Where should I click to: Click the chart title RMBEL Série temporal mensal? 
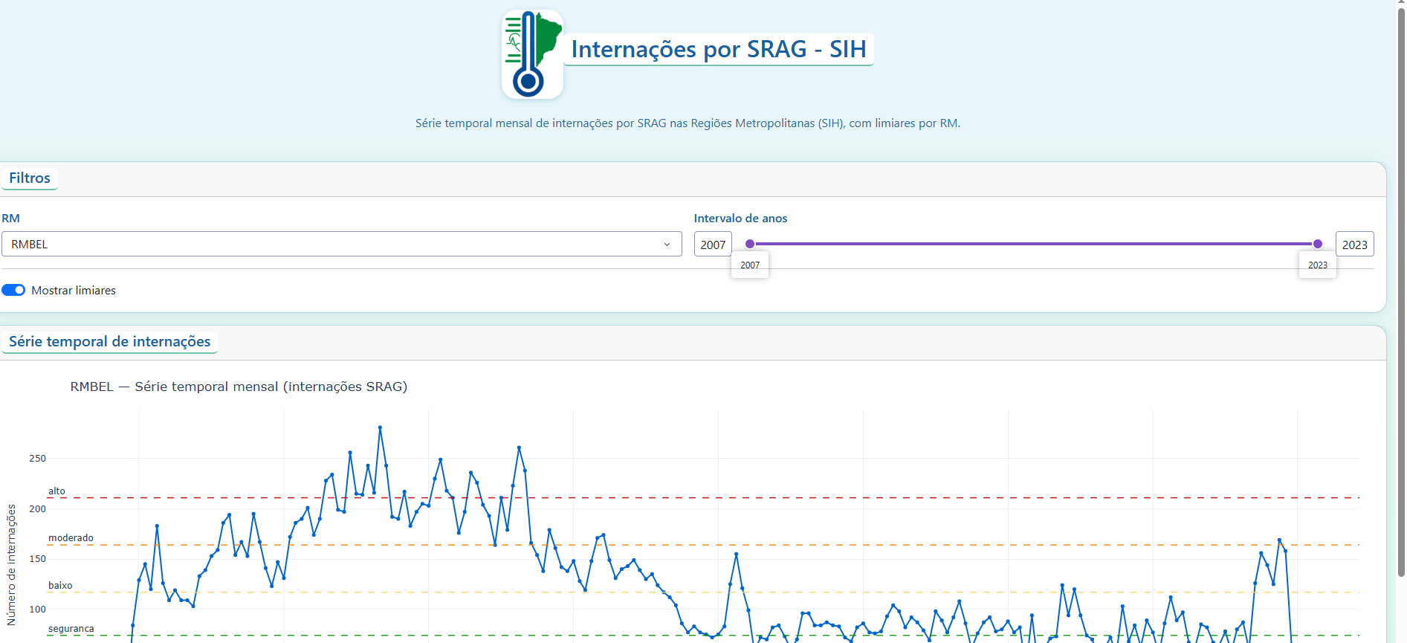[239, 387]
